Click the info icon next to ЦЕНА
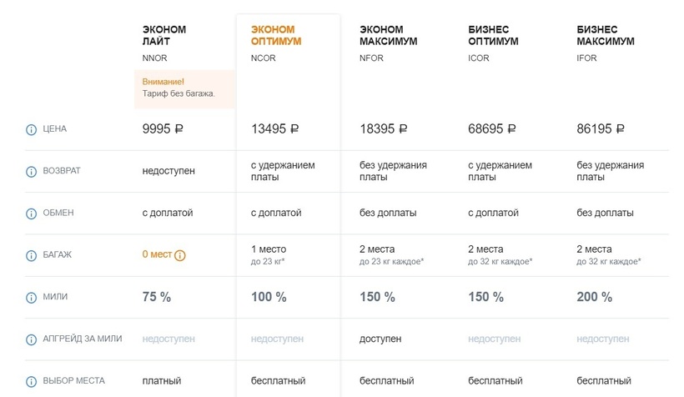Viewport: 684px width, 397px height. (32, 129)
